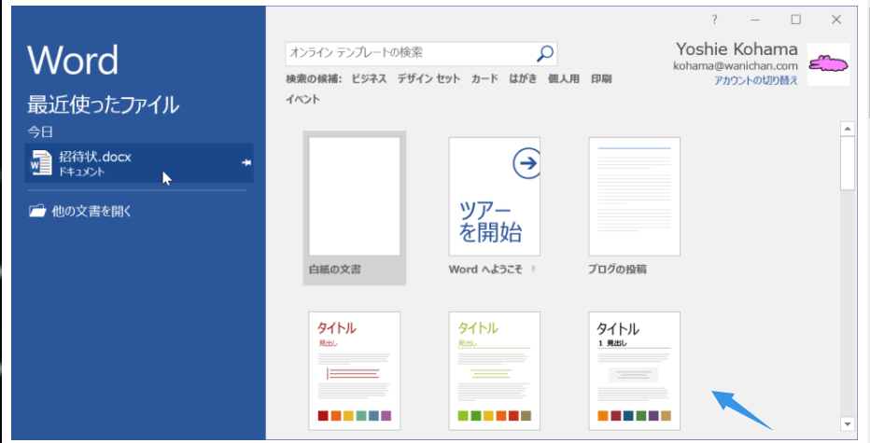The height and width of the screenshot is (443, 870).
Task: Select the black タイトル 1 見出し template
Action: click(x=634, y=371)
